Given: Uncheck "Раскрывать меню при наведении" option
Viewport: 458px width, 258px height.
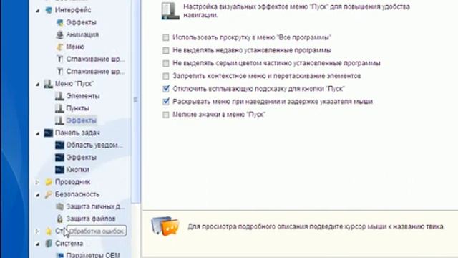Looking at the screenshot, I should (165, 102).
